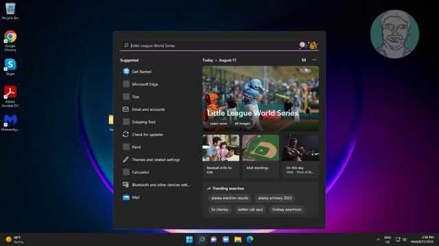The height and width of the screenshot is (246, 439).
Task: Open the three-dots options menu
Action: 314,60
